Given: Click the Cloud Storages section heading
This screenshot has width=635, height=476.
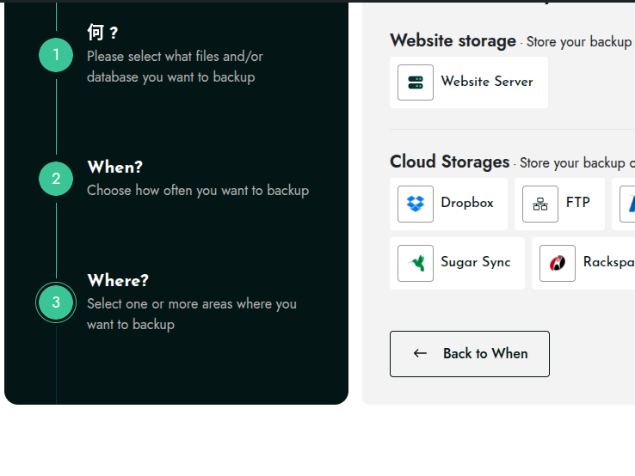Looking at the screenshot, I should [449, 162].
